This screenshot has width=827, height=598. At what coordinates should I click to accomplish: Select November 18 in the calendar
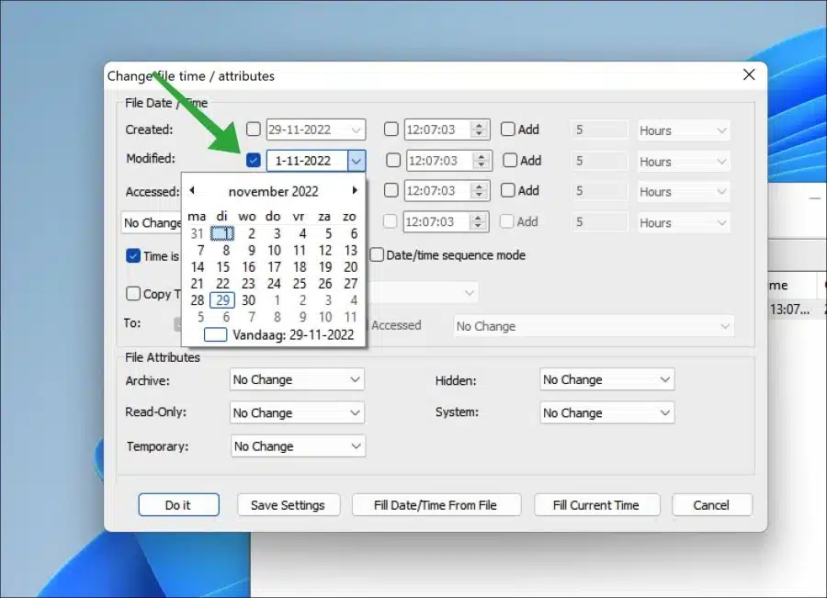[x=300, y=266]
